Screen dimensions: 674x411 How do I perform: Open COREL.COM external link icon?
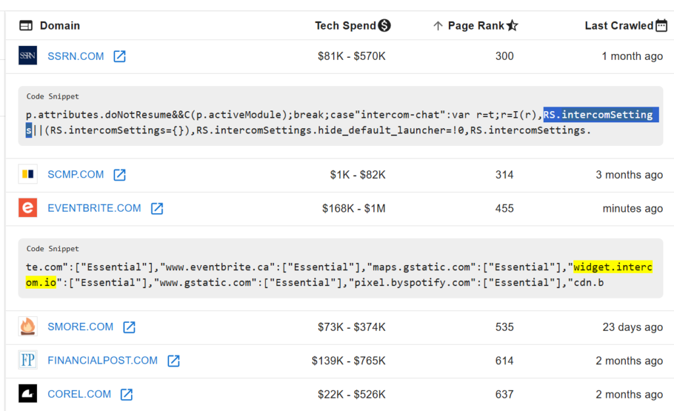pos(126,395)
